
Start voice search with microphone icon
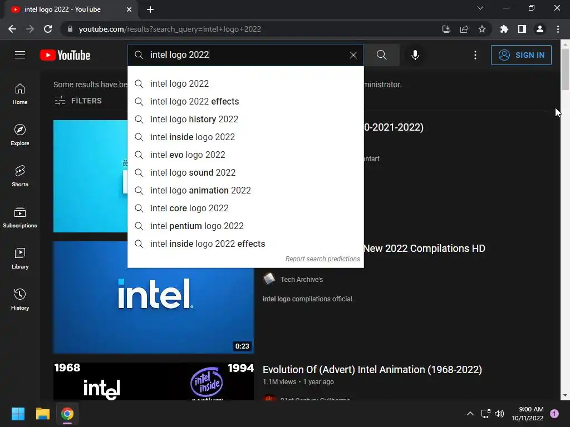tap(415, 55)
